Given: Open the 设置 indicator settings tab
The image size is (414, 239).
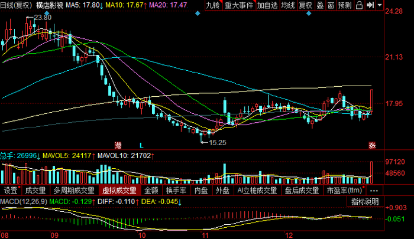Looking at the screenshot, I should click(11, 190).
